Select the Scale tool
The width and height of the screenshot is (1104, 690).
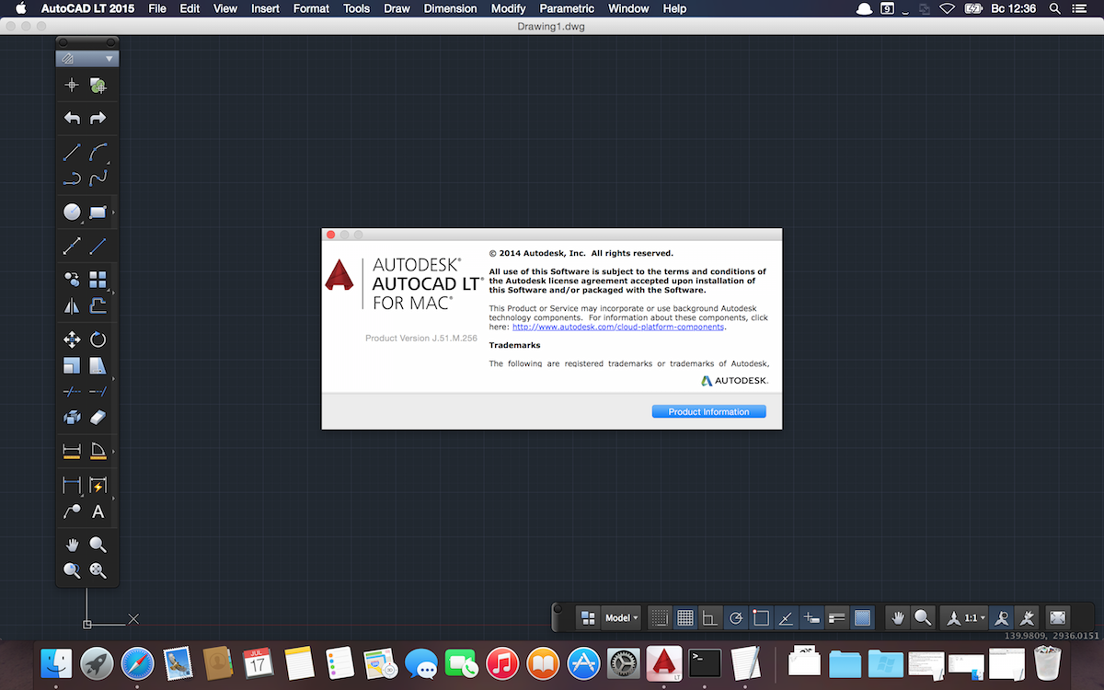(x=72, y=366)
